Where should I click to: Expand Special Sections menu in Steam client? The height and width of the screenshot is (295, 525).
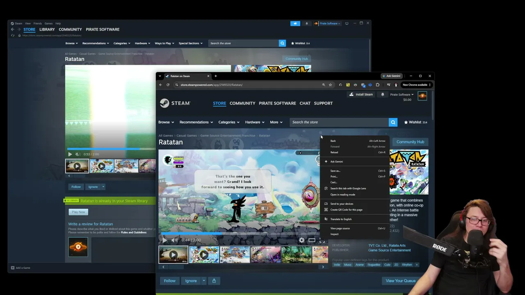[190, 43]
